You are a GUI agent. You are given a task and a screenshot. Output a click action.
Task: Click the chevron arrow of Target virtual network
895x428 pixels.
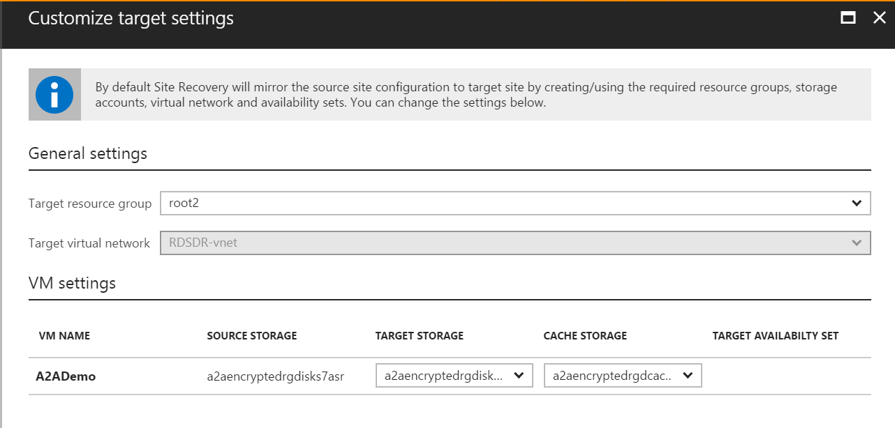[x=857, y=243]
